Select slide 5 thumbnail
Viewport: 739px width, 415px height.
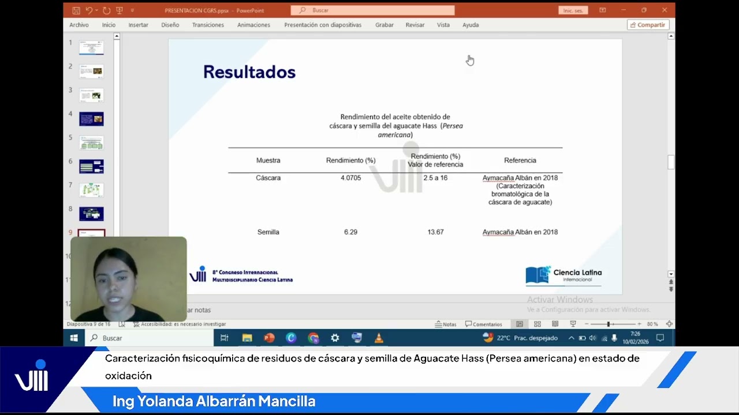pos(91,142)
